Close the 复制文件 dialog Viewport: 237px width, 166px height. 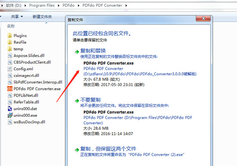(203, 19)
